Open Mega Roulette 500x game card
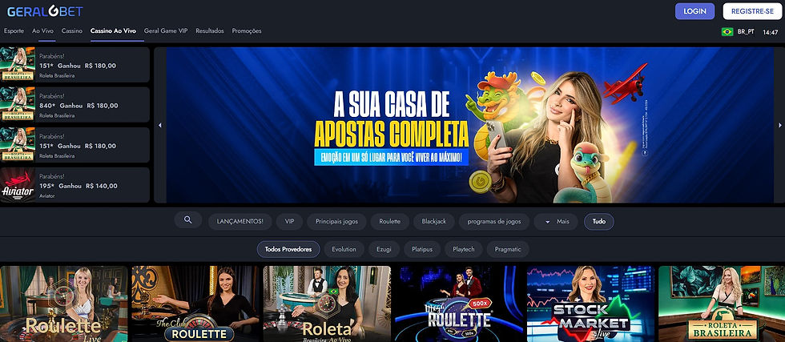 pyautogui.click(x=458, y=304)
